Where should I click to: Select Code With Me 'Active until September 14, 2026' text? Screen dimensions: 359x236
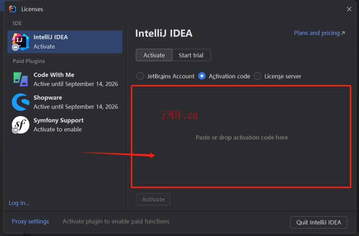point(76,84)
